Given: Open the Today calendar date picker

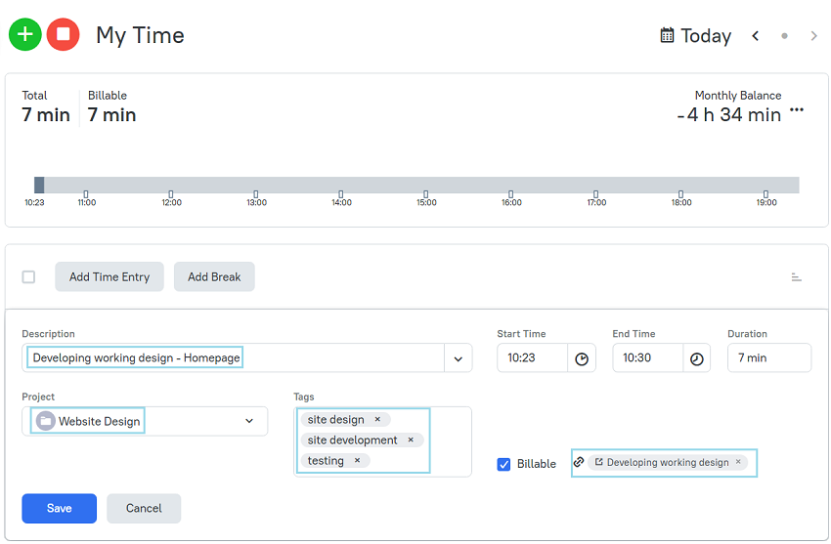Looking at the screenshot, I should click(695, 35).
